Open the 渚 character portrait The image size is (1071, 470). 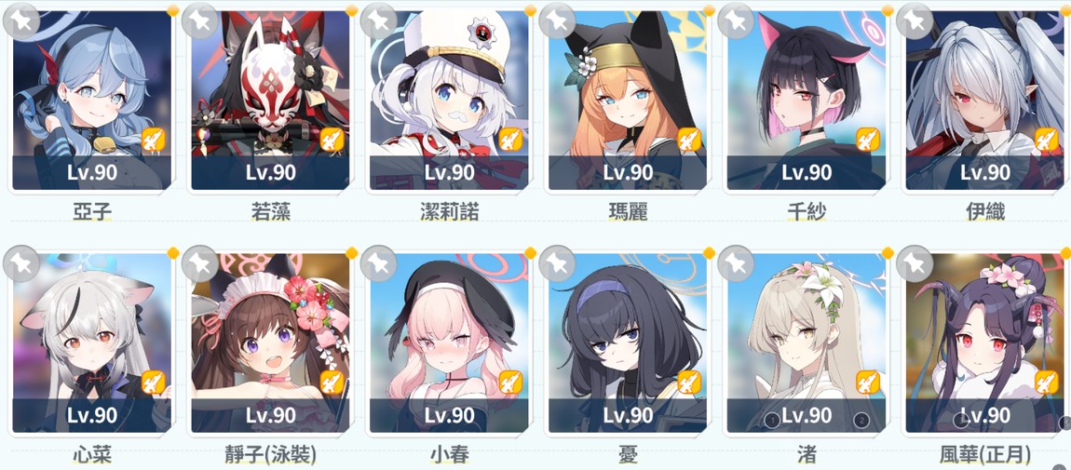tap(807, 342)
